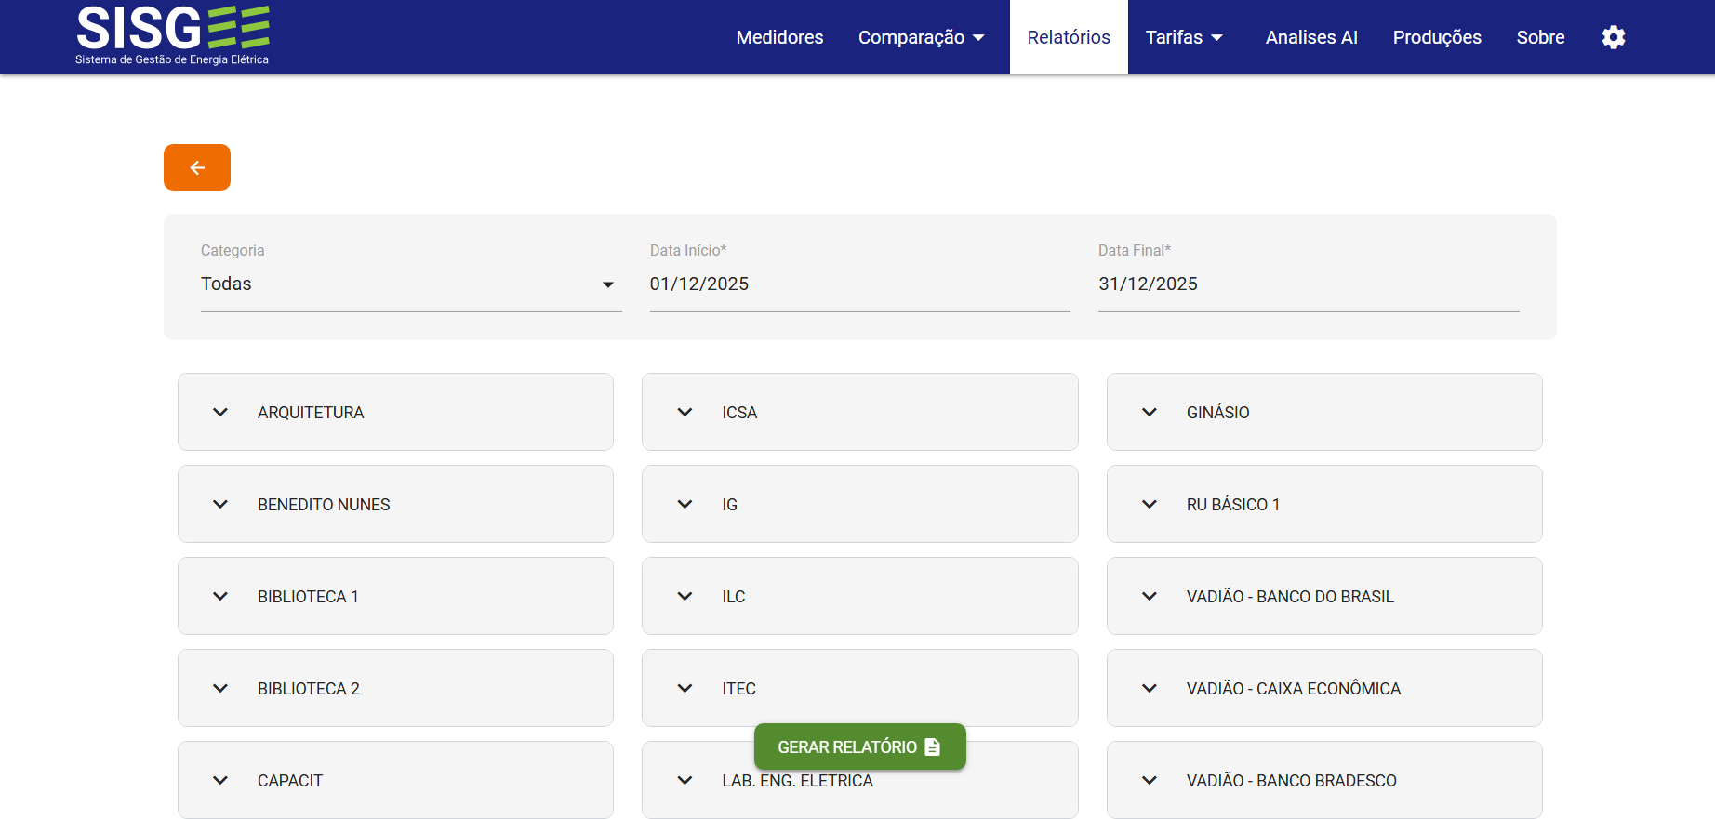The width and height of the screenshot is (1715, 819).
Task: Expand the BENEDITO NUNES chevron
Action: pos(220,504)
